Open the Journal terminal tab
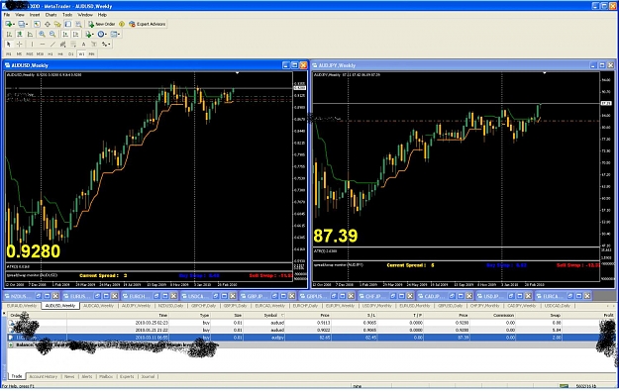Screen dimensions: 619x391 [x=148, y=377]
